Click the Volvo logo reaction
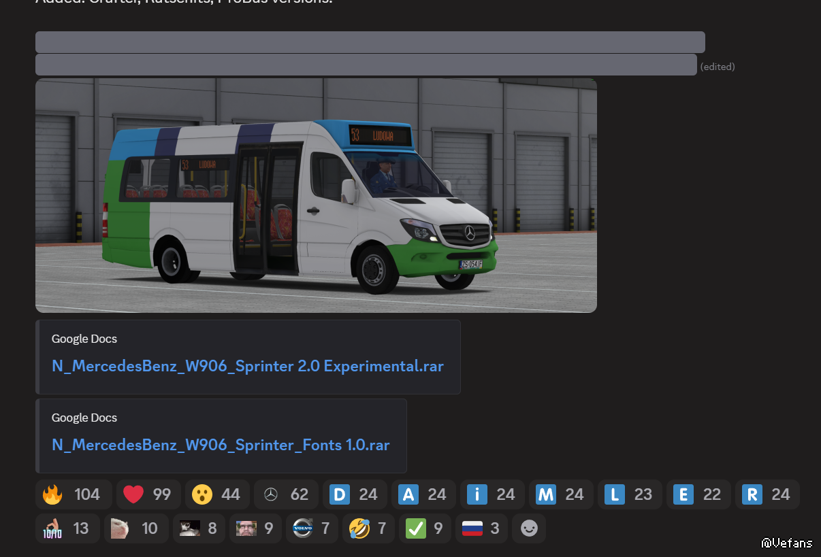 312,528
